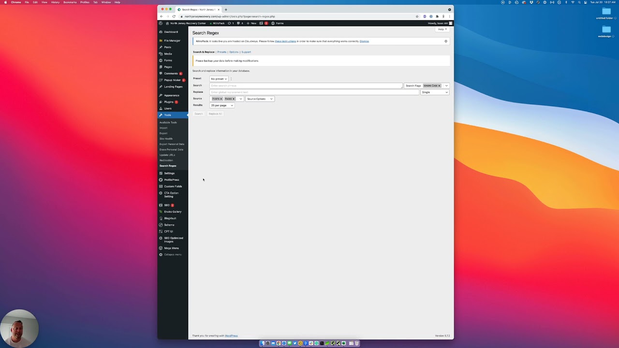Open the WordPress link in footer
Image resolution: width=619 pixels, height=348 pixels.
pyautogui.click(x=231, y=336)
